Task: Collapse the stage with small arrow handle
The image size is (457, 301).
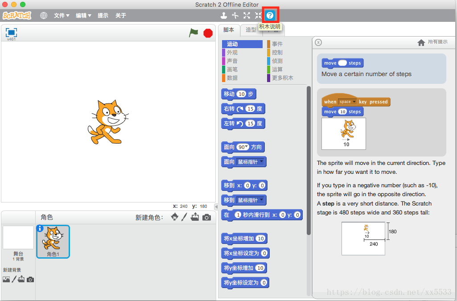Action: pos(216,206)
